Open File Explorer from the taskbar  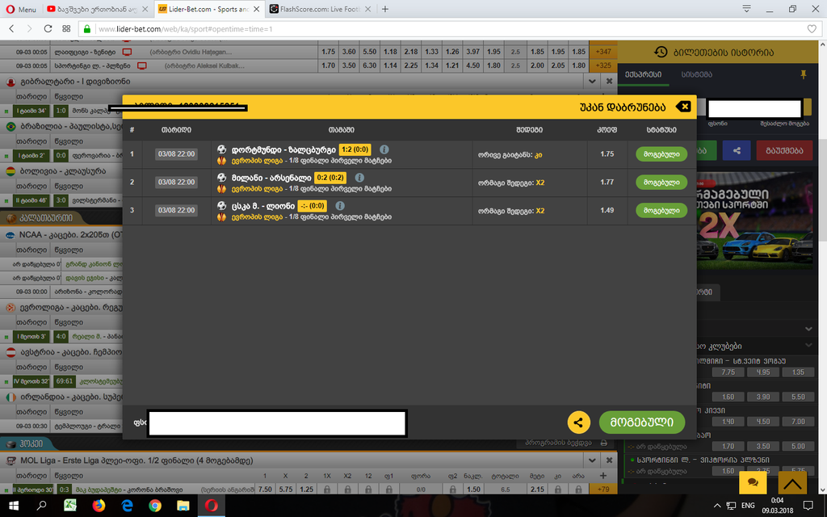(x=183, y=506)
